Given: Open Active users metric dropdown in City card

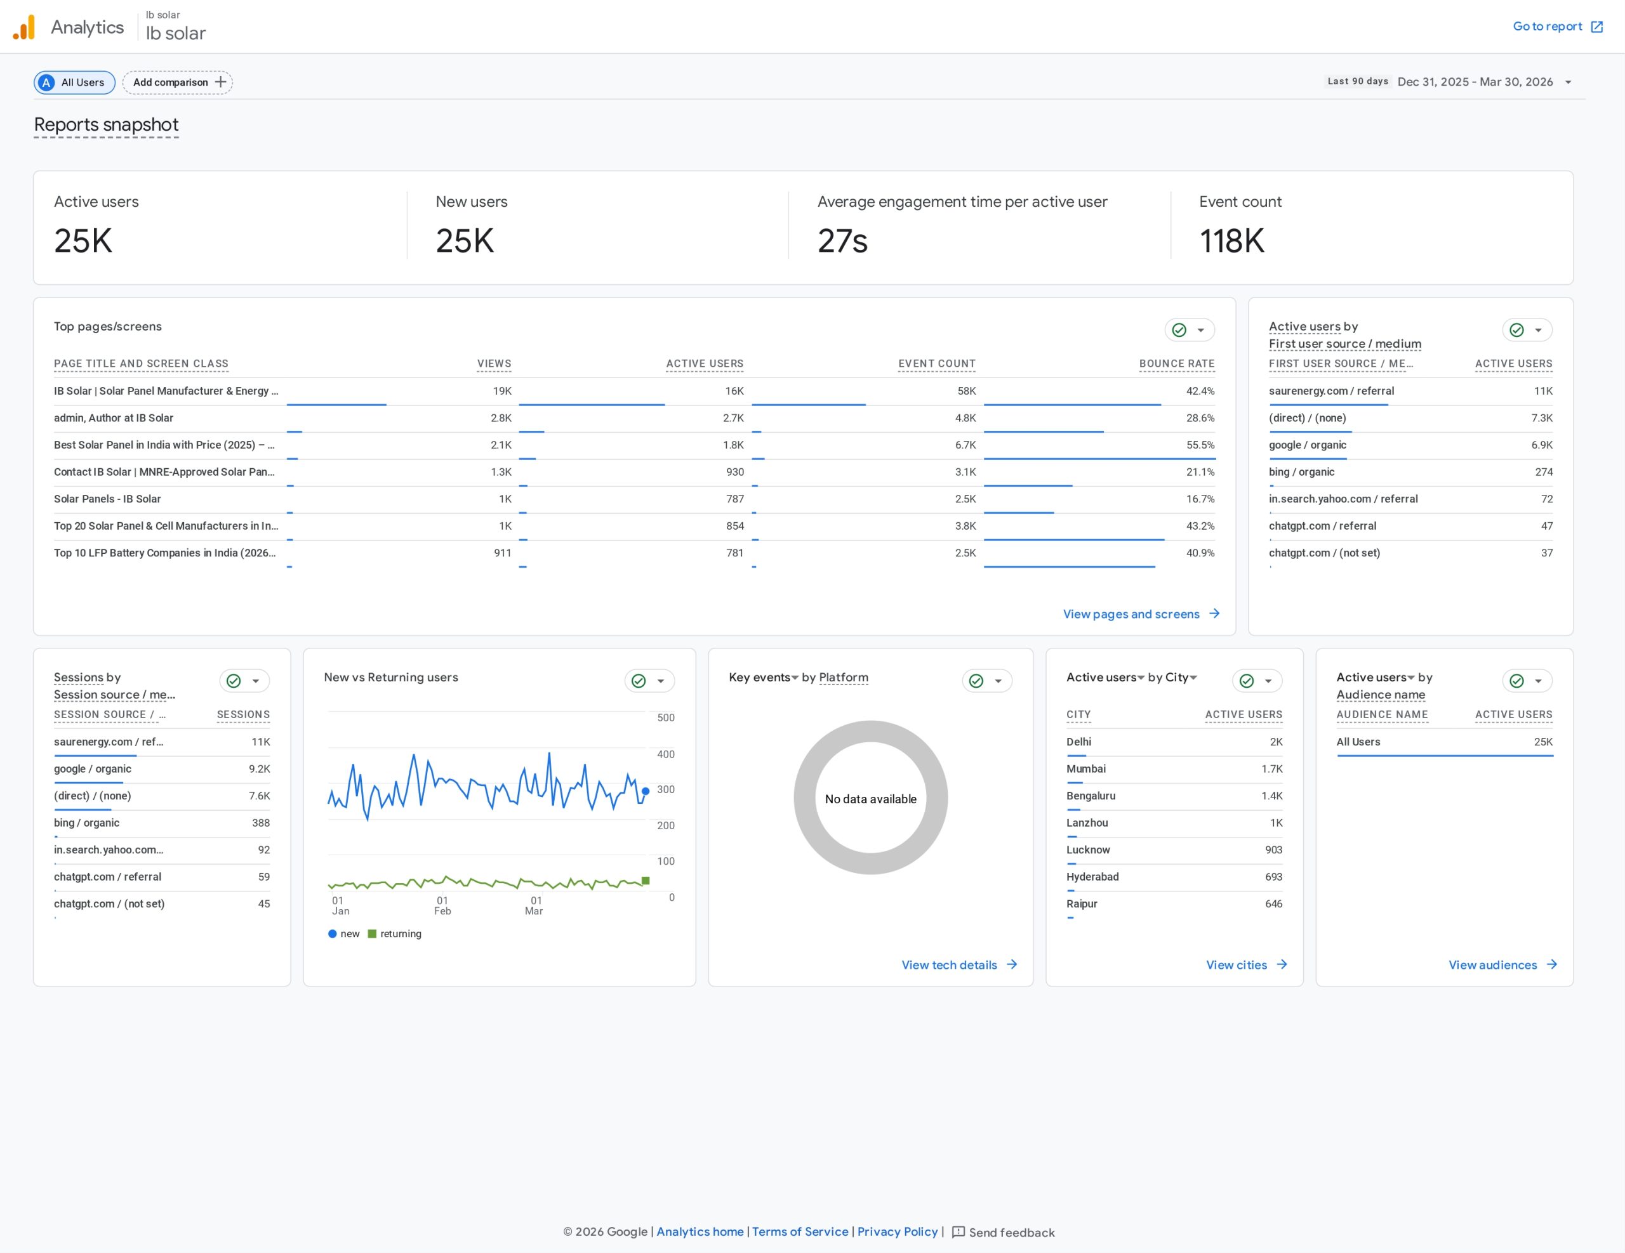Looking at the screenshot, I should 1141,678.
